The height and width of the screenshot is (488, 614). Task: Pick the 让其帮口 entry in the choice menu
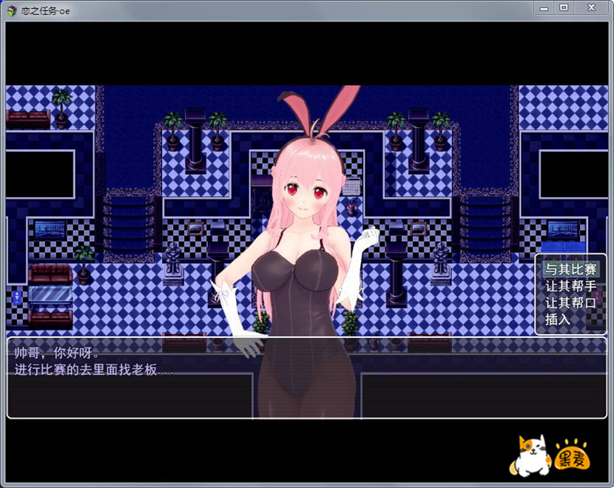[570, 302]
